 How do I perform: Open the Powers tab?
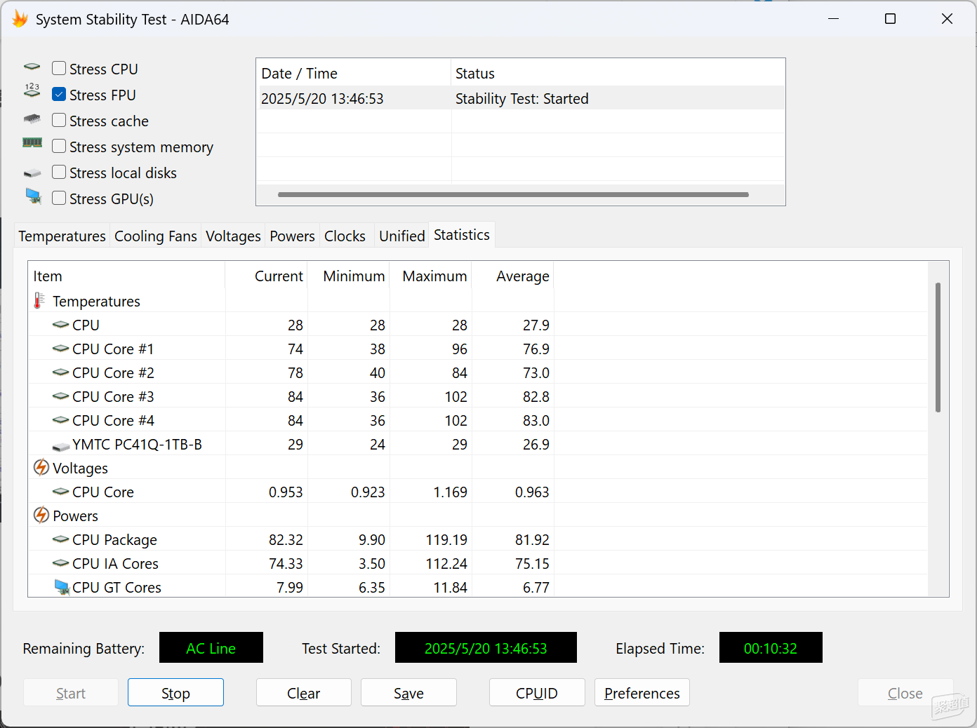pos(292,236)
